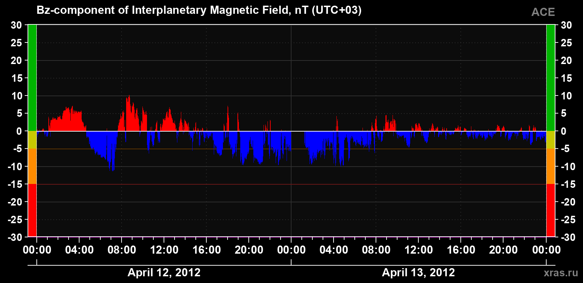Select the 20:00 time label for April 13
The width and height of the screenshot is (583, 283).
(x=503, y=250)
